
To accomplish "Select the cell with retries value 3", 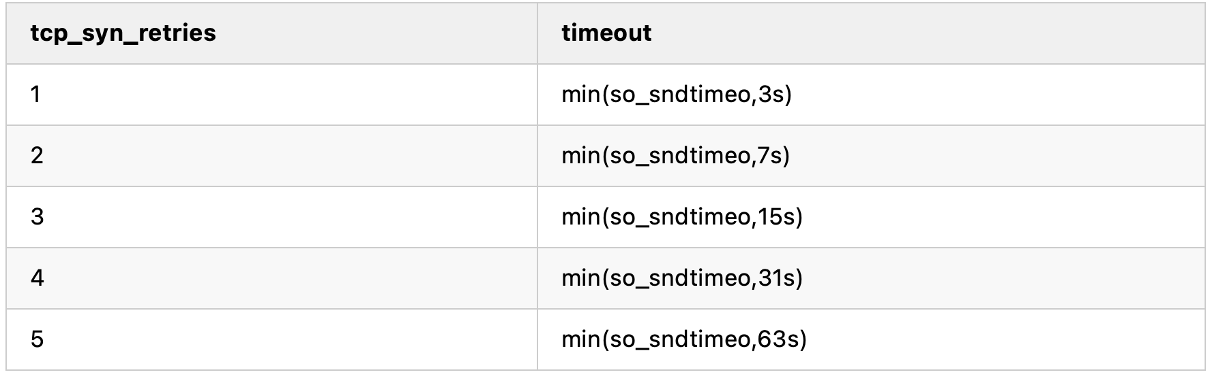I will pyautogui.click(x=271, y=217).
